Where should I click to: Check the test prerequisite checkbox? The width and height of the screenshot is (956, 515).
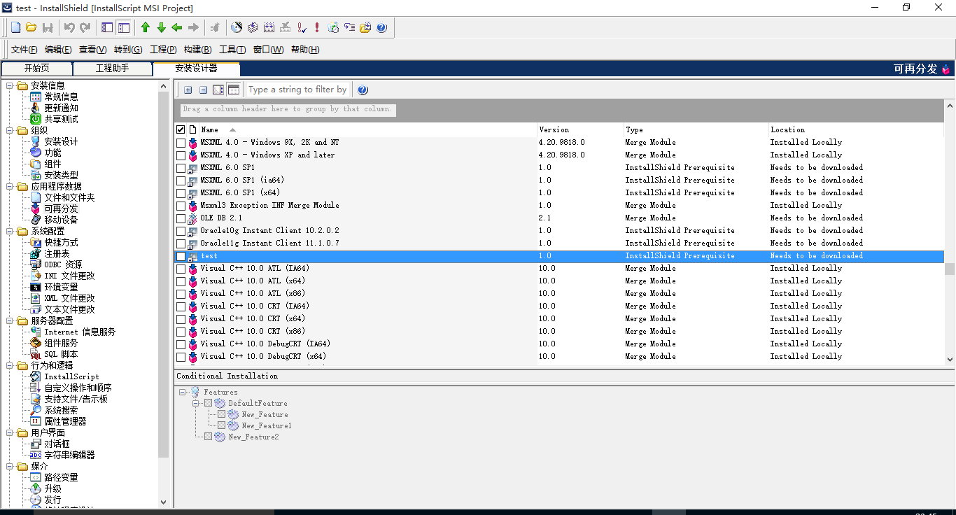[181, 256]
